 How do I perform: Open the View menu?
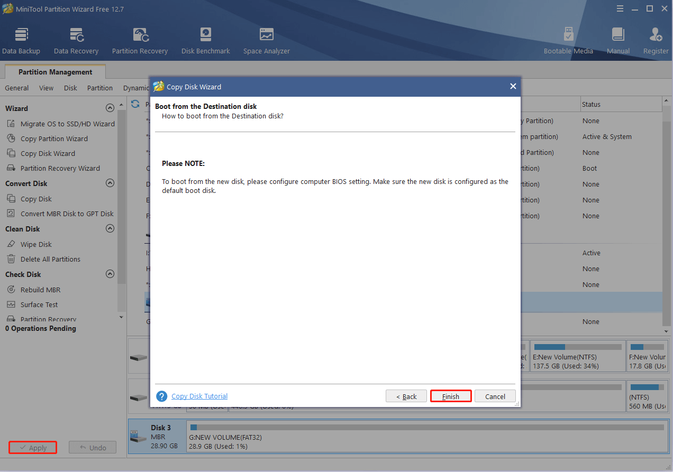47,88
